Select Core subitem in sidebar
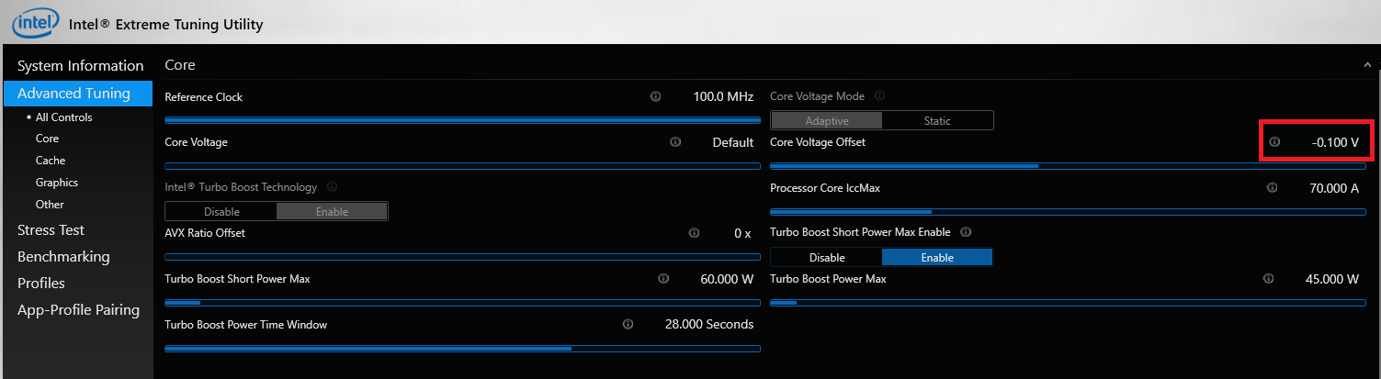 (x=47, y=139)
